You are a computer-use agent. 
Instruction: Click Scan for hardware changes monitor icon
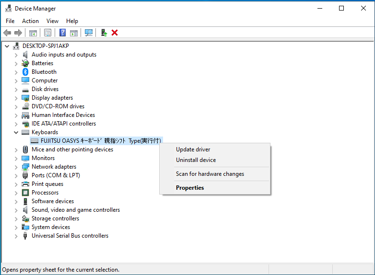89,33
